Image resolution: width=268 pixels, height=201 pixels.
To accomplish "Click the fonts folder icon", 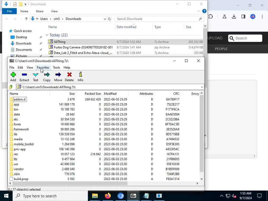I will [x=11, y=124].
